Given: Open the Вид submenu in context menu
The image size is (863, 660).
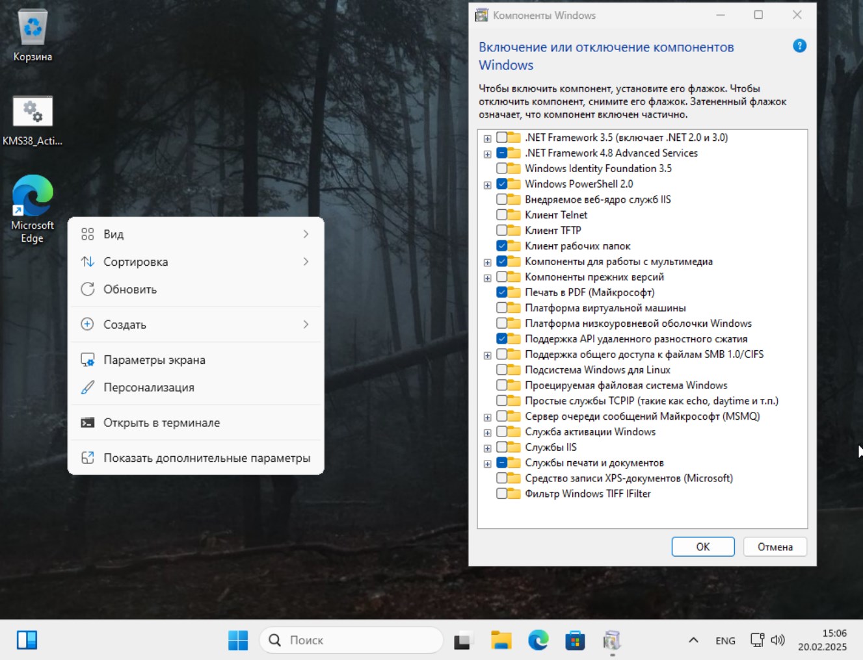Looking at the screenshot, I should pyautogui.click(x=196, y=234).
